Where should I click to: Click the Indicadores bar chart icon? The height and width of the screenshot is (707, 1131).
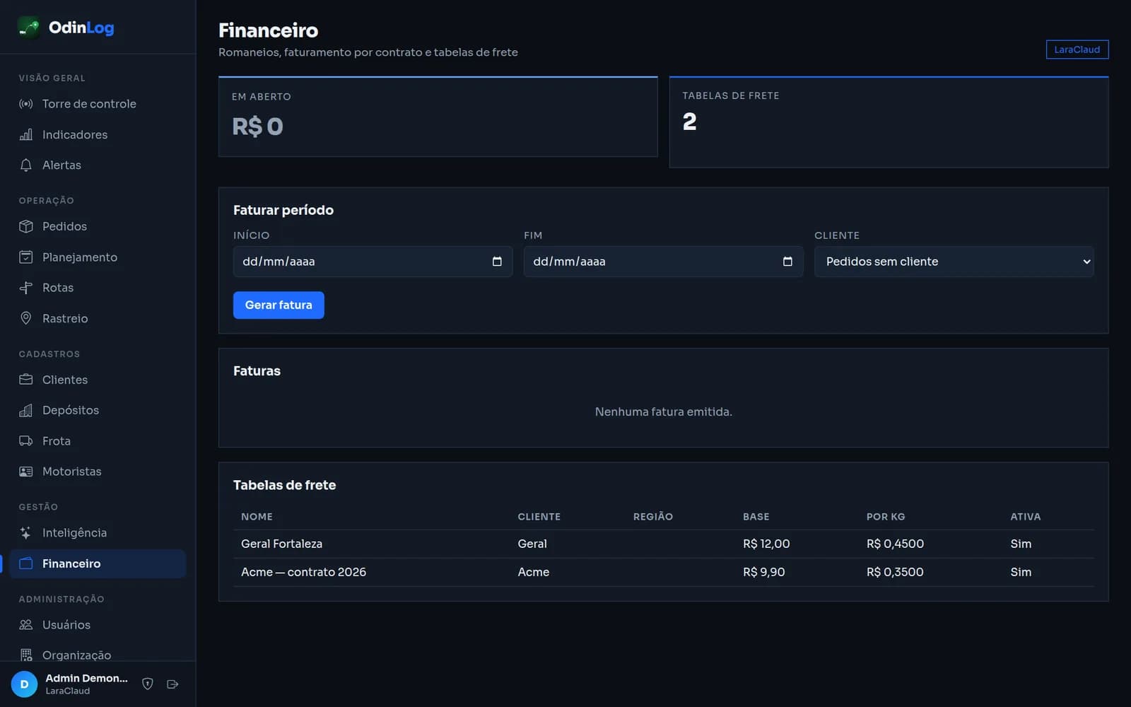click(x=26, y=134)
